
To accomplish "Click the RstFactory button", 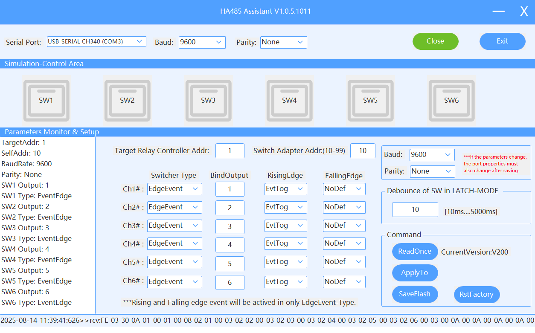I will (477, 295).
